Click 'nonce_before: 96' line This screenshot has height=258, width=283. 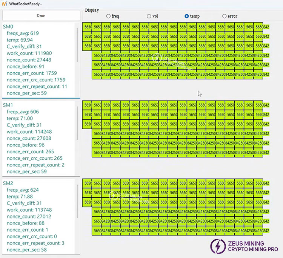click(26, 145)
